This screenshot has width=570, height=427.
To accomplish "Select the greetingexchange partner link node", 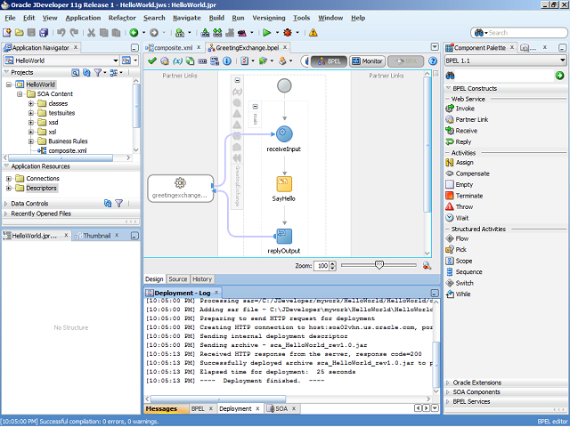I will click(179, 187).
